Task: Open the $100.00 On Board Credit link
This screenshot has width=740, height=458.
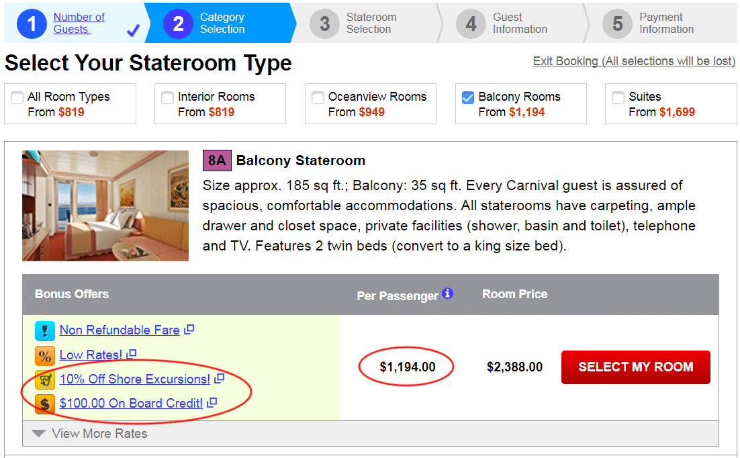Action: click(131, 404)
